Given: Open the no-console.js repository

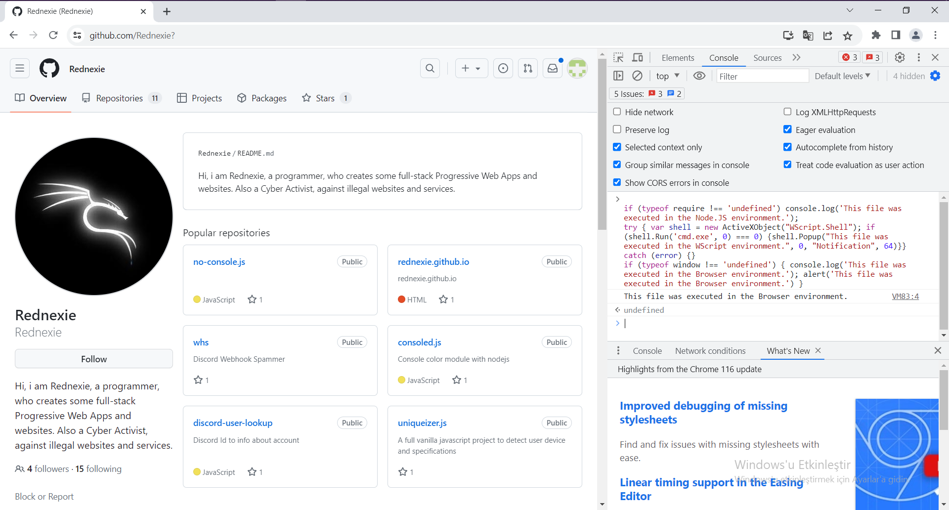Looking at the screenshot, I should point(219,261).
